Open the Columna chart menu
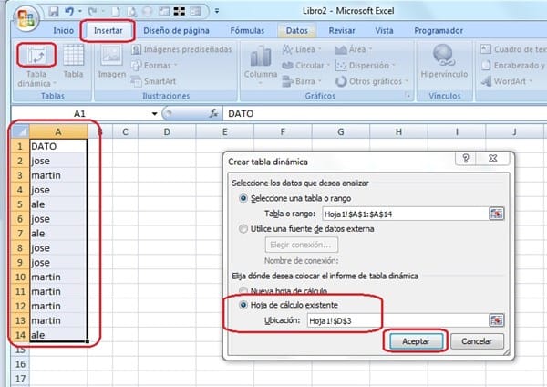This screenshot has height=387, width=547. pos(261,65)
